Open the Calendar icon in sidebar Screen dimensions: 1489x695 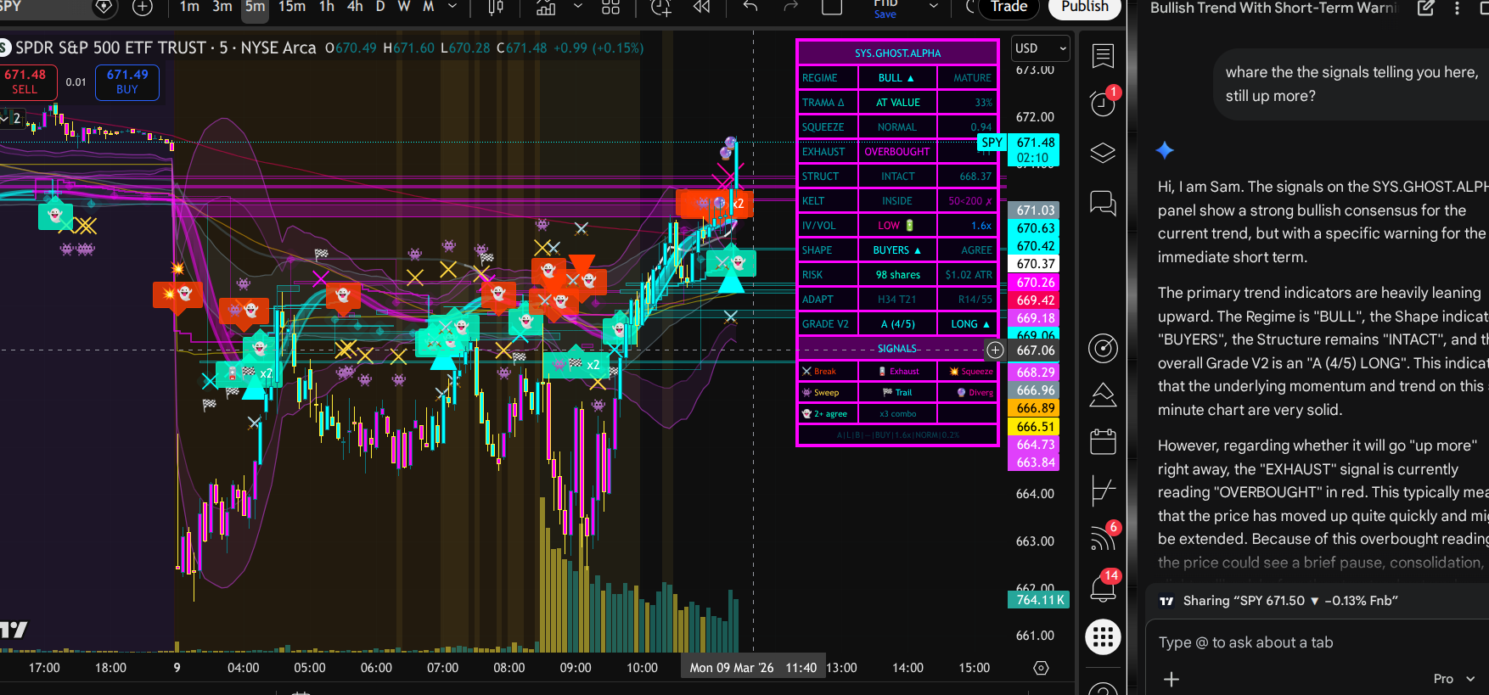click(1103, 442)
